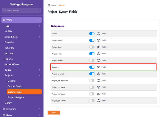The height and width of the screenshot is (117, 162).
Task: Open the Custom Fields menu item
Action: [15, 86]
